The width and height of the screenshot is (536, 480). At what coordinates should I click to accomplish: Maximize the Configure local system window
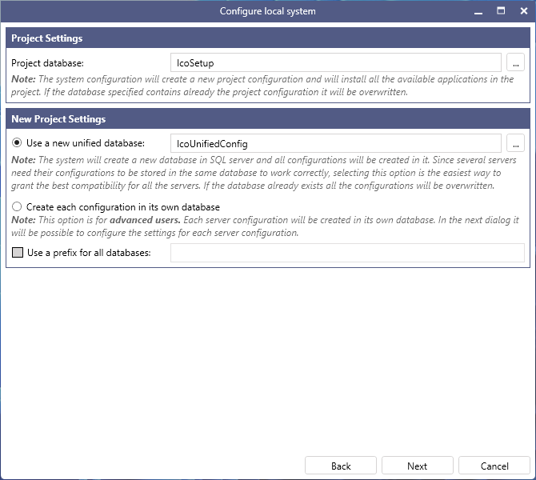(501, 11)
